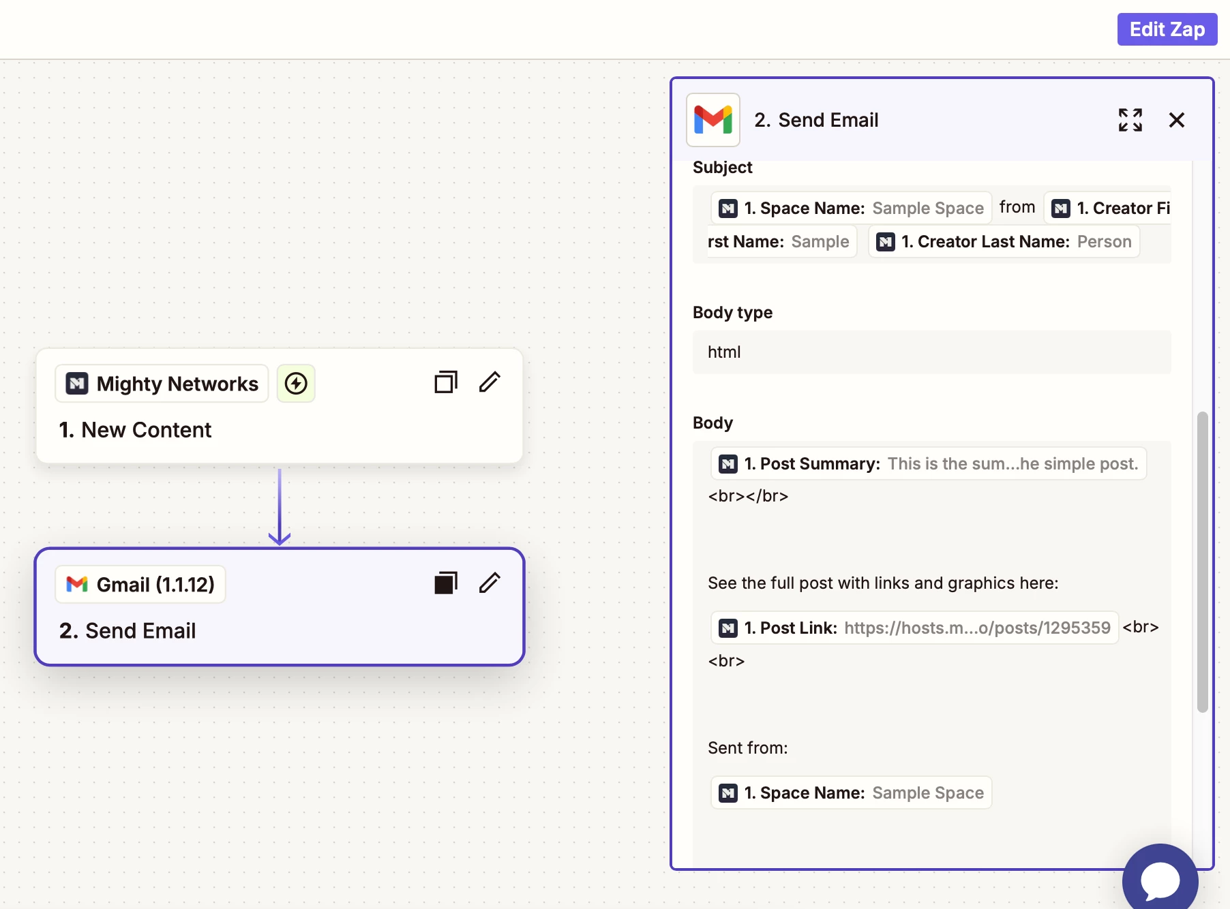The width and height of the screenshot is (1230, 909).
Task: Click the Post Link pill in Body
Action: (914, 628)
